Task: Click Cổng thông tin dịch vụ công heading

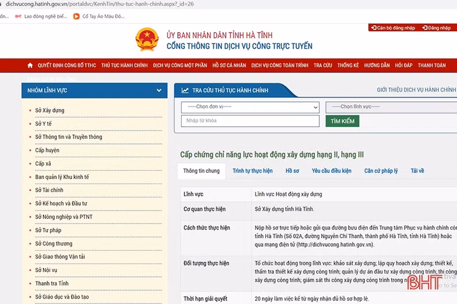Action: tap(239, 47)
